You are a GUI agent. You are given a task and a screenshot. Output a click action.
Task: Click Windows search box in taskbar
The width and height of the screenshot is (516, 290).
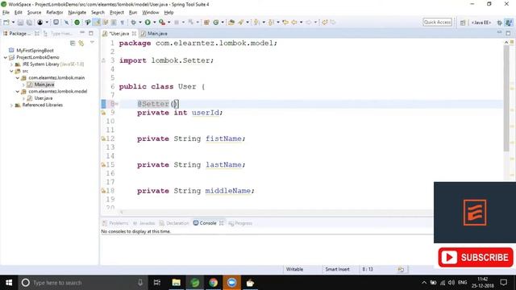(x=81, y=283)
